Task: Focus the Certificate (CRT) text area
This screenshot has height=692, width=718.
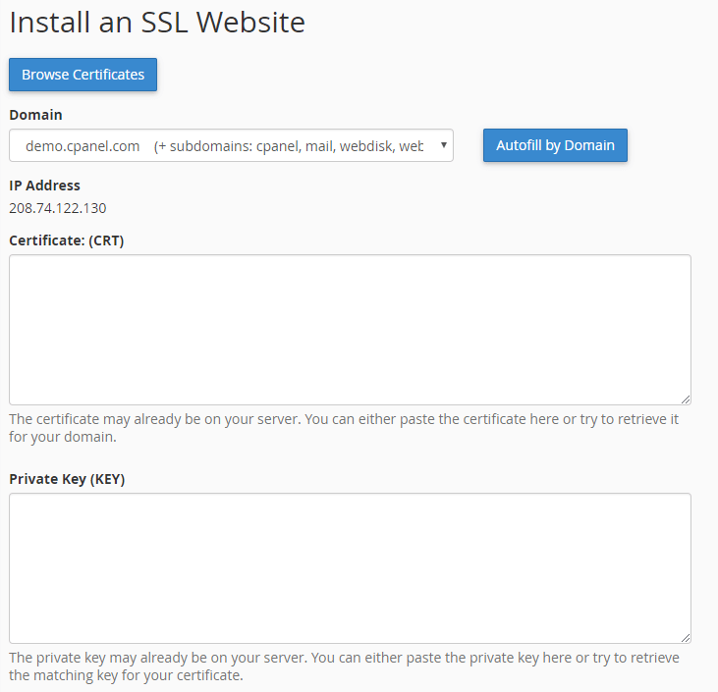Action: pos(350,330)
